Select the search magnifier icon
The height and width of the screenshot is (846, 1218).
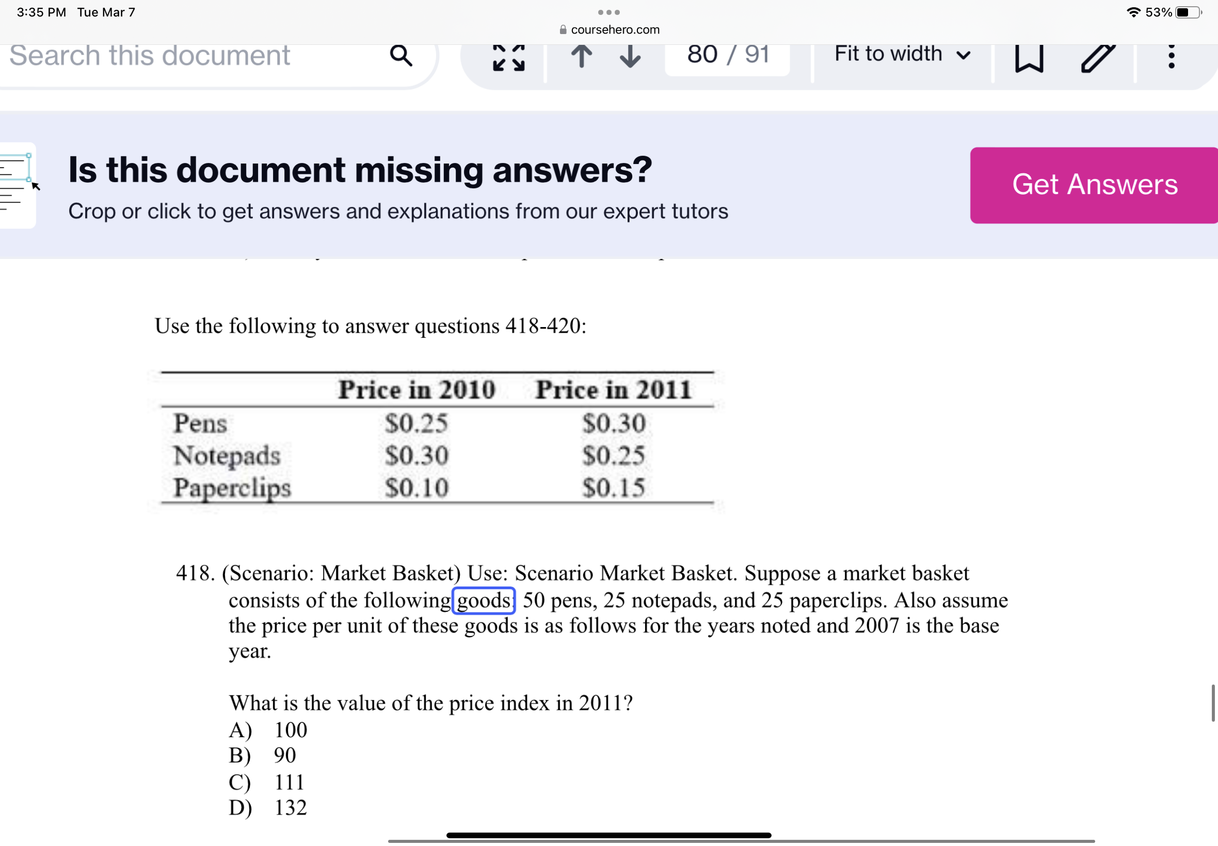(402, 56)
